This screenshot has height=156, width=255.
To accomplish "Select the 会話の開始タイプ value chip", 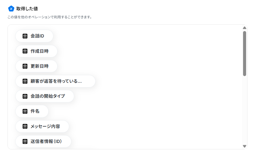I will point(45,96).
